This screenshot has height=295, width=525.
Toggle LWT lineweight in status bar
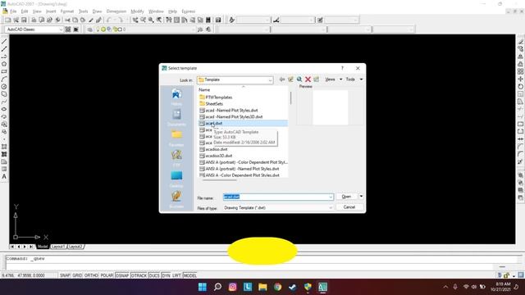click(177, 275)
